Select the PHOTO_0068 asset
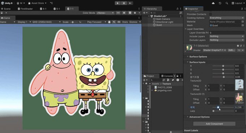This screenshot has height=133, width=246. 165,87
